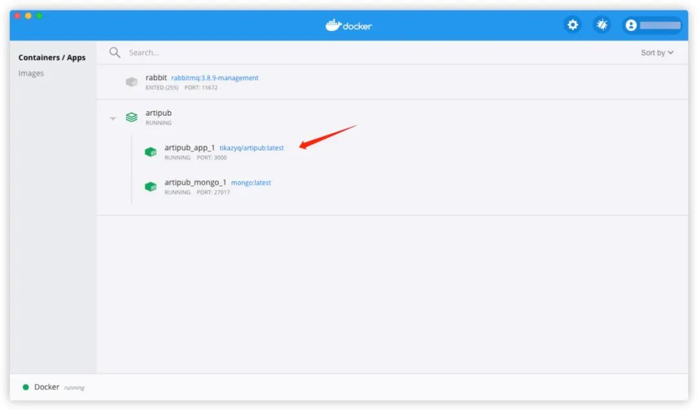The image size is (698, 410).
Task: Click the search magnifier icon
Action: (x=115, y=52)
